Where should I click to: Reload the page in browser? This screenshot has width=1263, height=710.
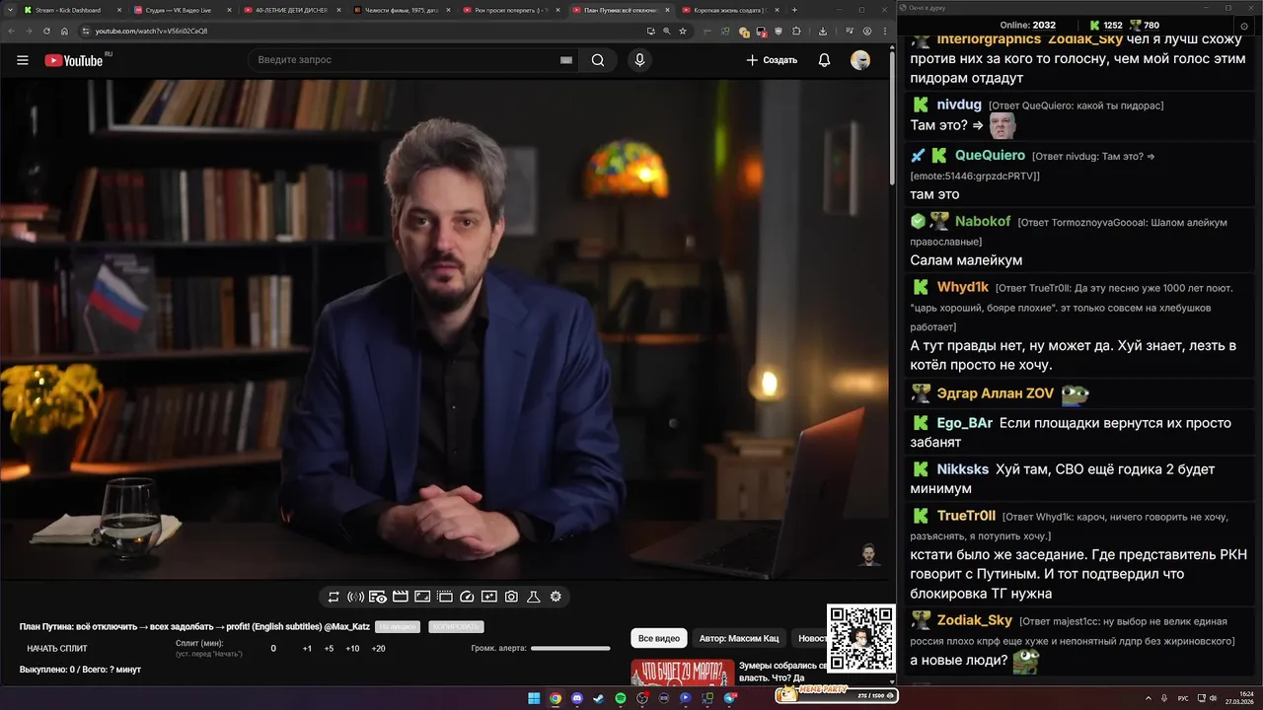(x=46, y=31)
